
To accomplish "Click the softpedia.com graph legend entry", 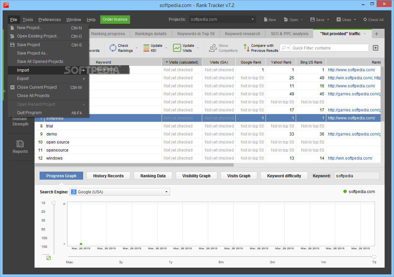I will (x=359, y=191).
